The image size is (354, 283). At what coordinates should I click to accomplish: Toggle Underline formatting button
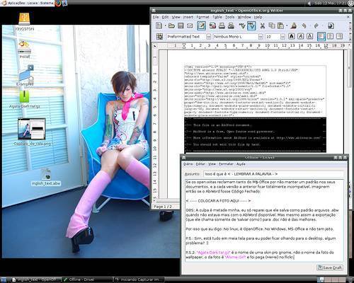point(309,36)
